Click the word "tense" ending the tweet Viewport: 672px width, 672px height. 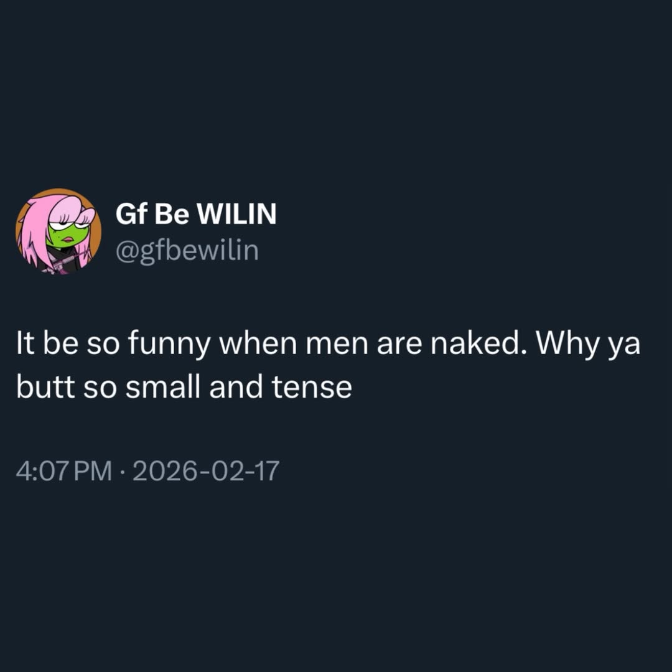click(x=312, y=388)
